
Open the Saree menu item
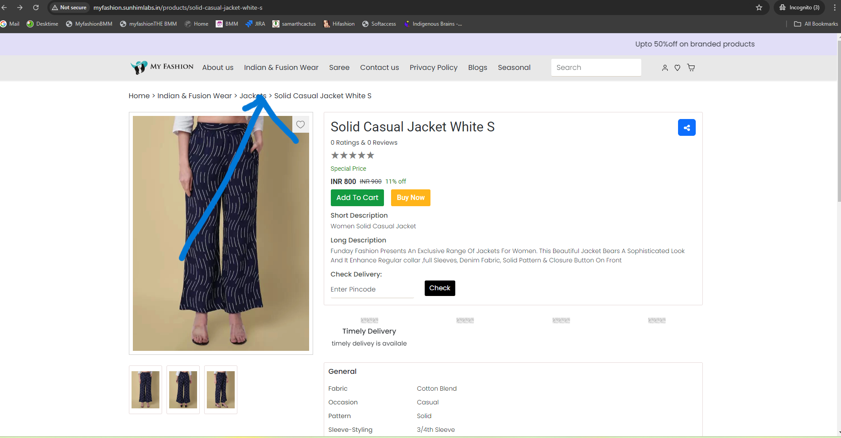tap(339, 67)
